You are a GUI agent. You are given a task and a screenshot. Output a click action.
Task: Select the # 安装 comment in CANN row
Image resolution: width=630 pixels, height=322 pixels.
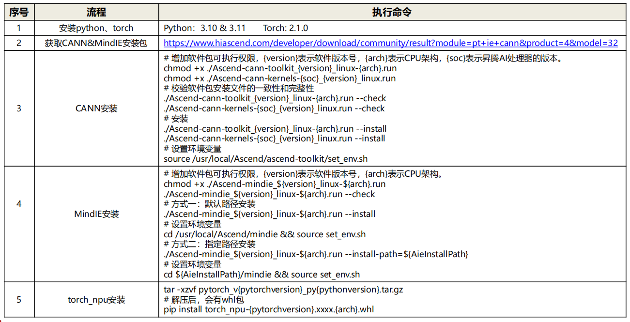176,119
